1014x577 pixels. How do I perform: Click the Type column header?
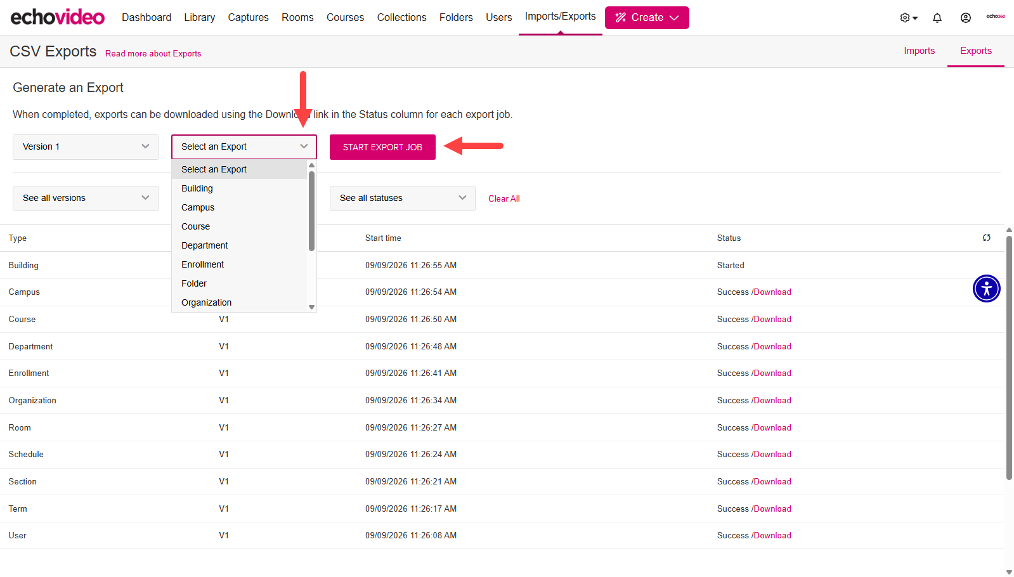(x=18, y=238)
